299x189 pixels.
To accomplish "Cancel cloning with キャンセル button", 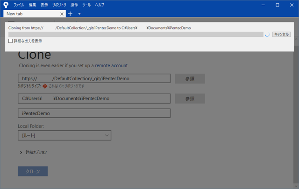I will pos(281,34).
